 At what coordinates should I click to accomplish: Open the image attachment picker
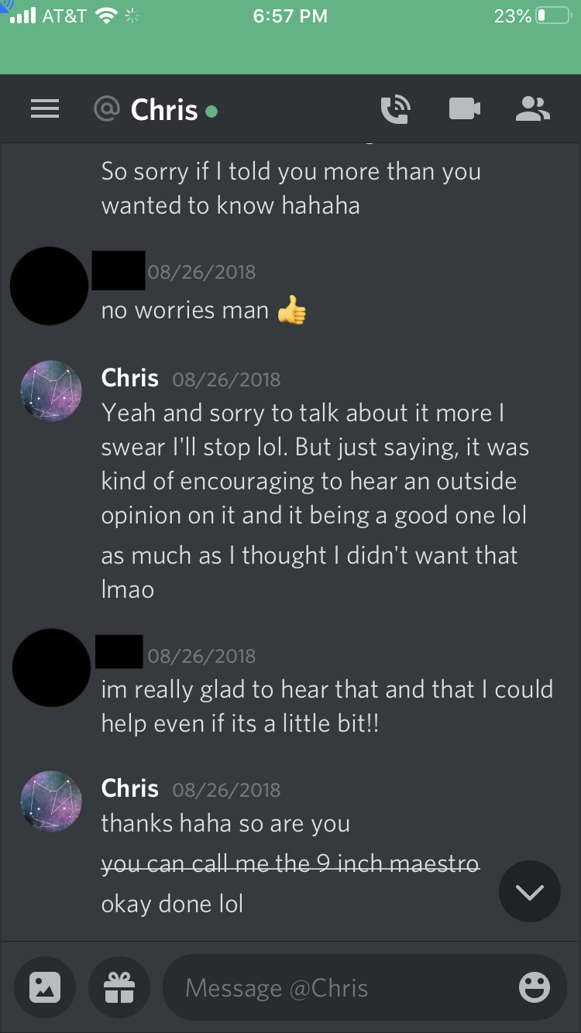[x=45, y=987]
